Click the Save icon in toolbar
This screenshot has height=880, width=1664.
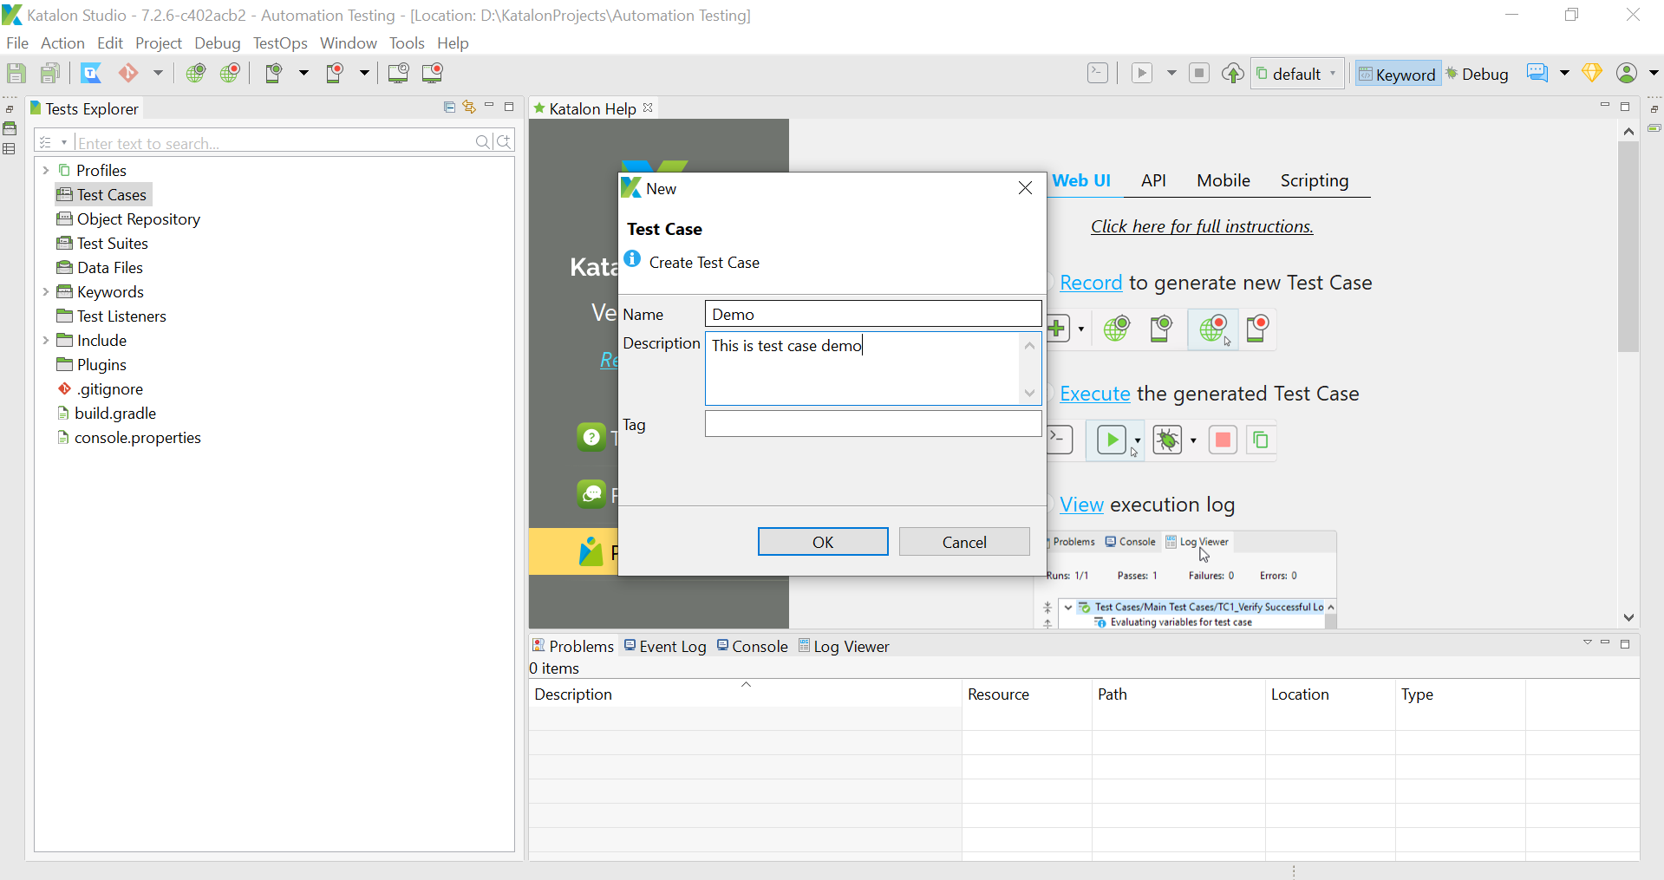16,74
